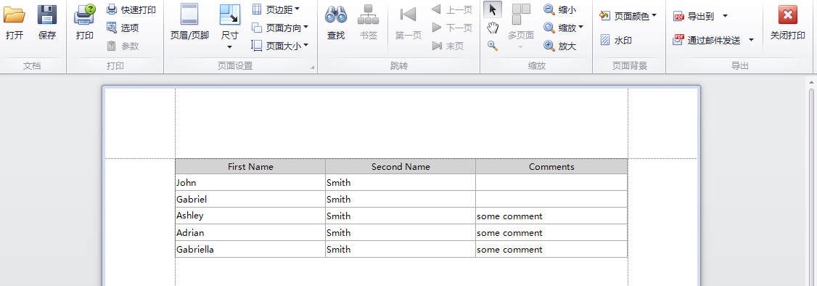This screenshot has width=817, height=286.
Task: Click Send via Email (通过邮件发送)
Action: click(707, 40)
